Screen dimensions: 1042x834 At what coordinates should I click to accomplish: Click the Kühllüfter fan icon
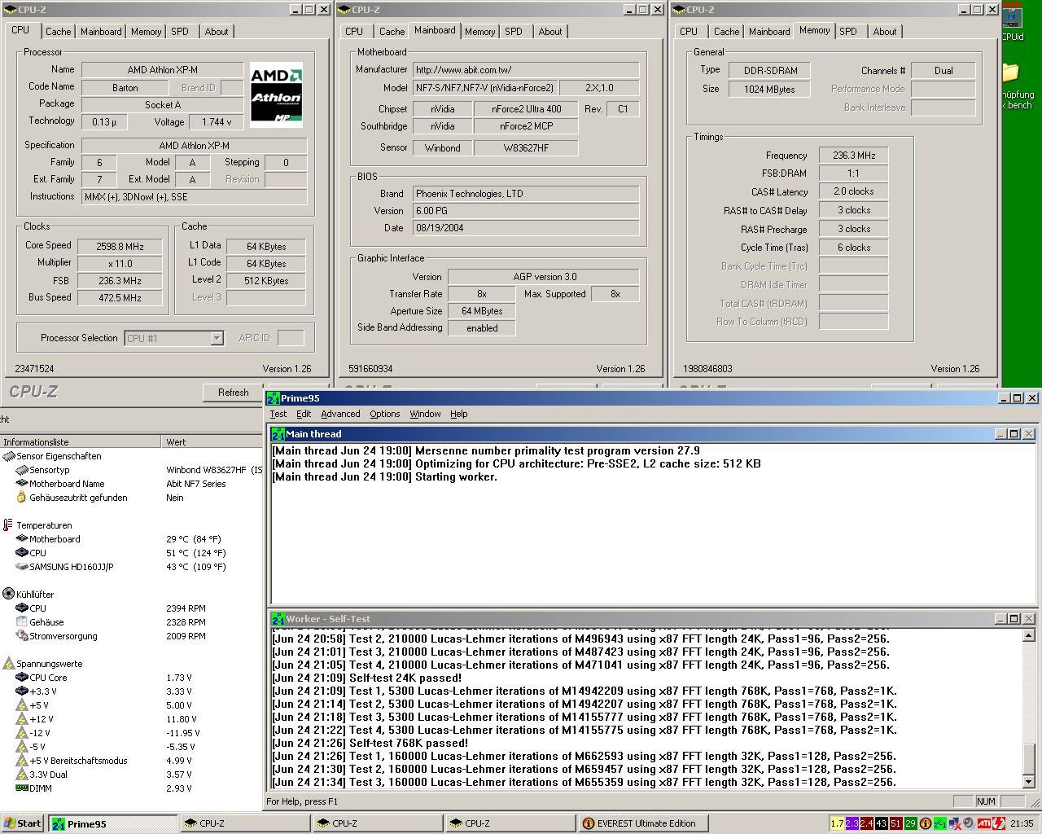[9, 595]
